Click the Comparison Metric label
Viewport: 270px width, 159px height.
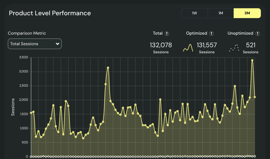click(x=27, y=33)
